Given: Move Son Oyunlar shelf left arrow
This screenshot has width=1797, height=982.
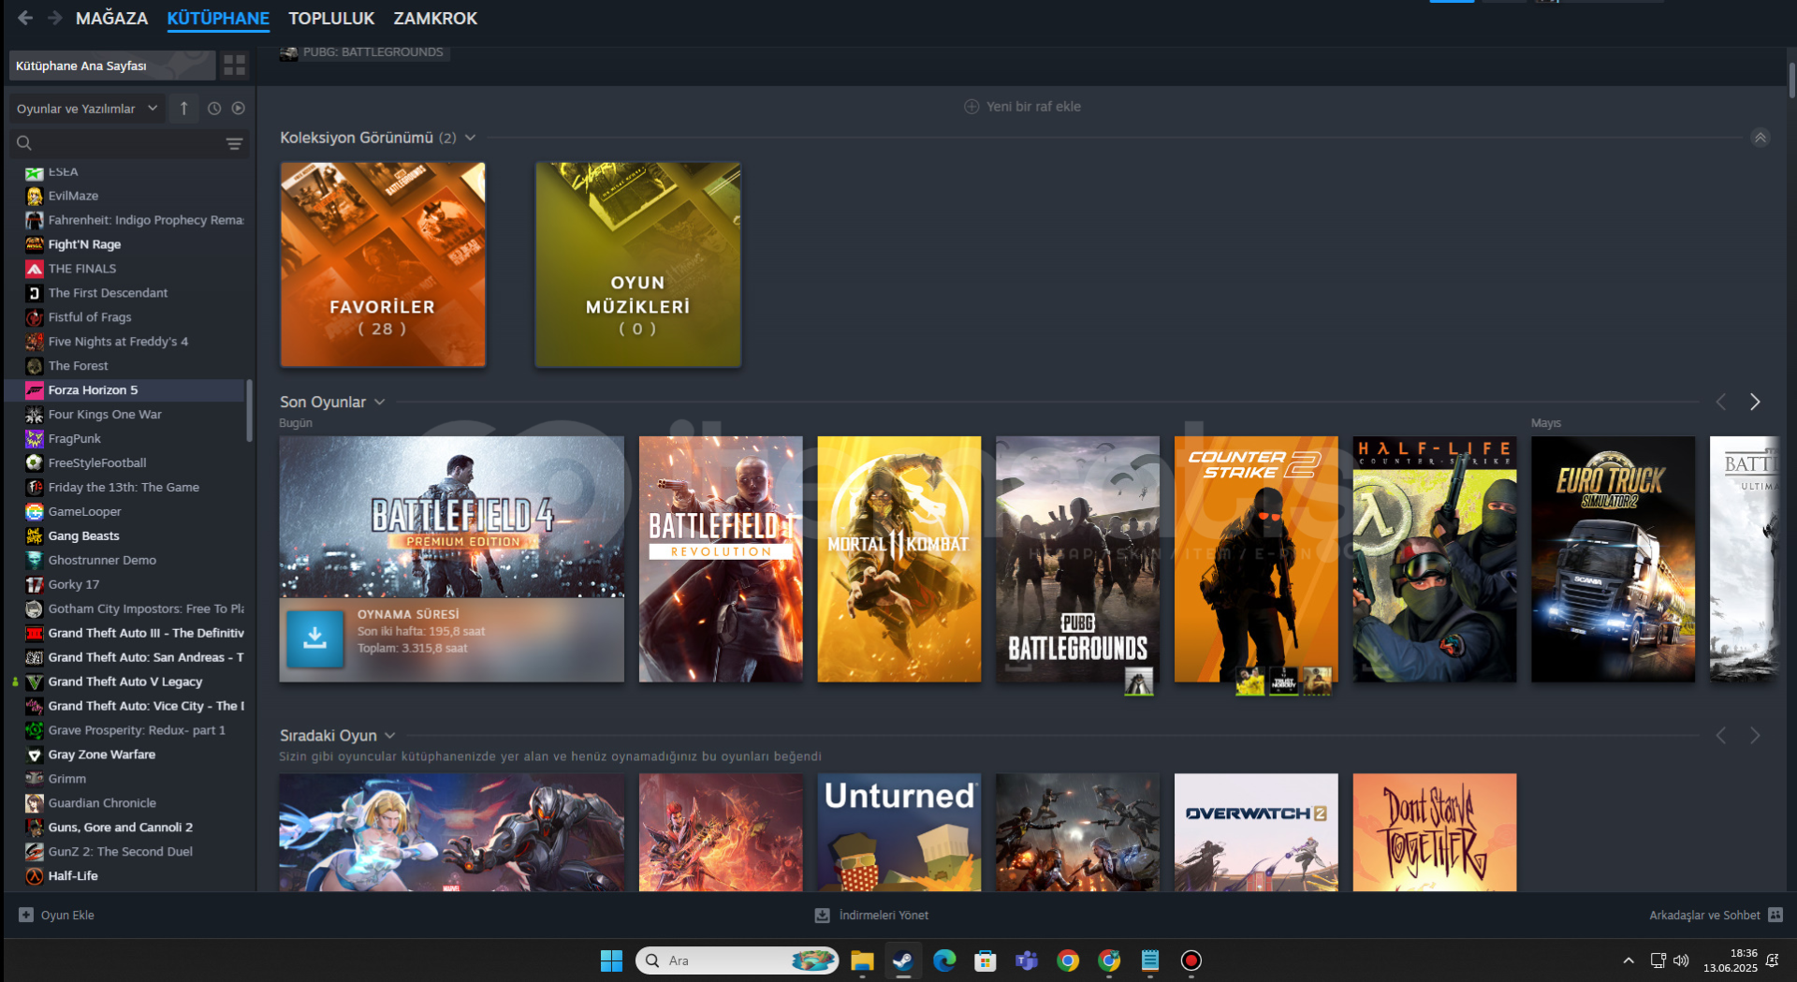Looking at the screenshot, I should coord(1720,402).
